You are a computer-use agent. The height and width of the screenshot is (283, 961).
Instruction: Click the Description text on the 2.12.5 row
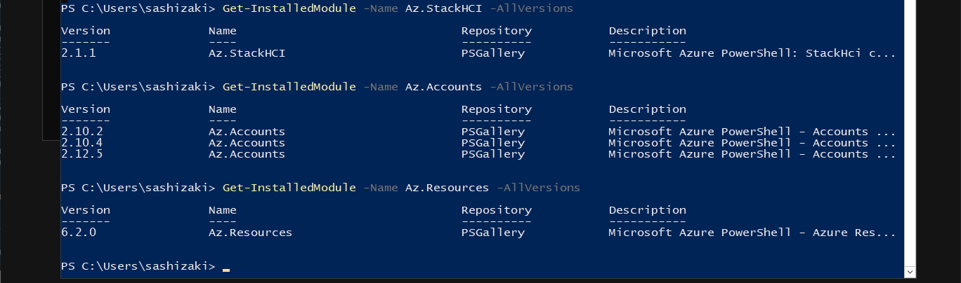pos(752,154)
